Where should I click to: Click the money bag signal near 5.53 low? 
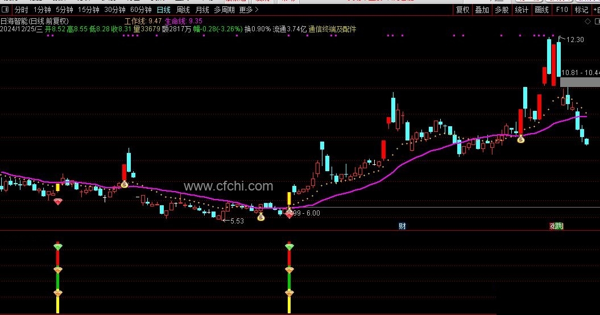click(260, 217)
